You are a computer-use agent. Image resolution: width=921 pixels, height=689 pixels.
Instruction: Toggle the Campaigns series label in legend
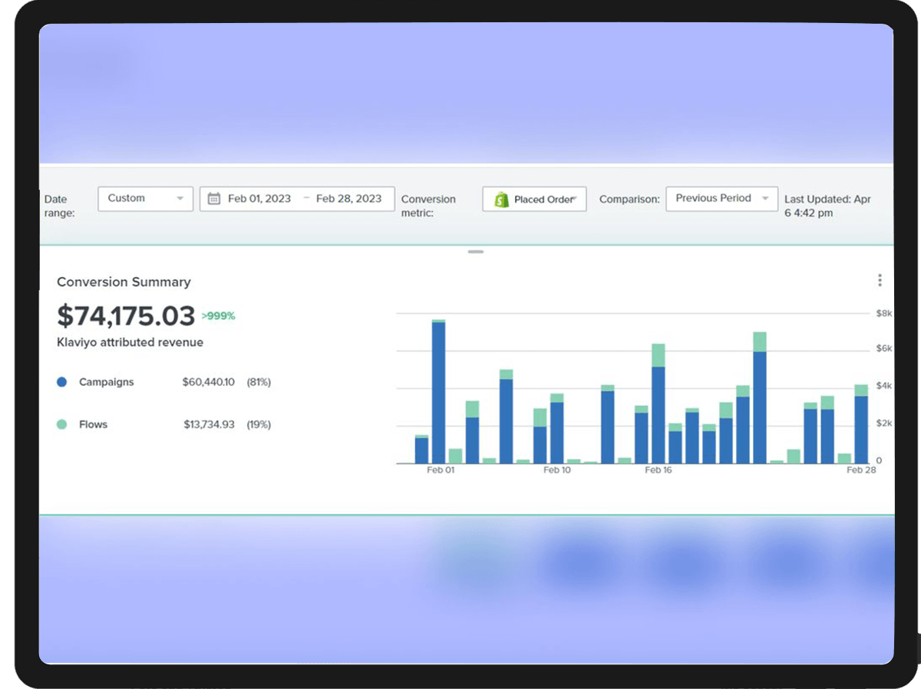106,382
